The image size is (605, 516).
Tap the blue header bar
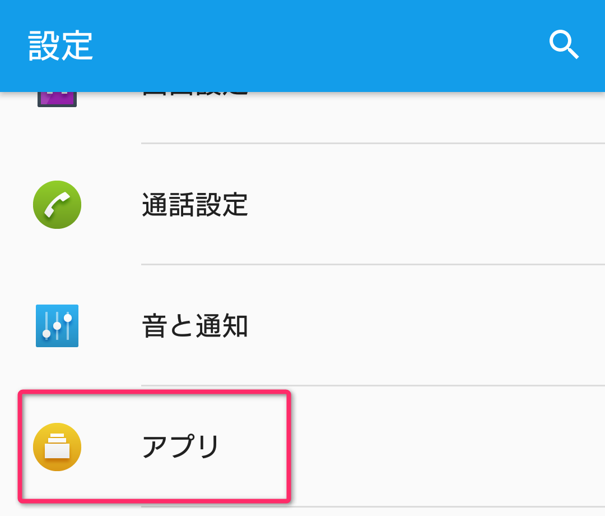coord(302,45)
